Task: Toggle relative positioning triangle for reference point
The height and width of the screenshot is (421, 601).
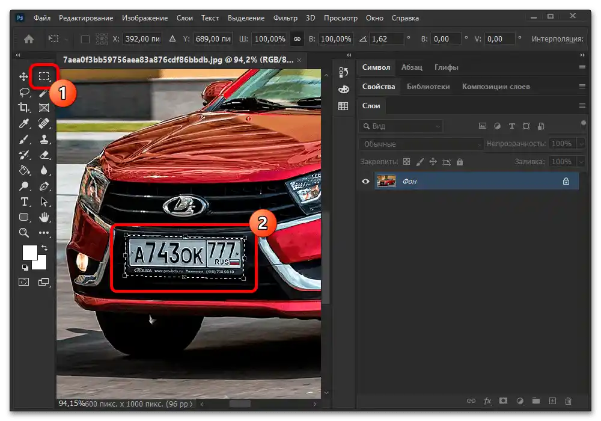Action: point(172,38)
